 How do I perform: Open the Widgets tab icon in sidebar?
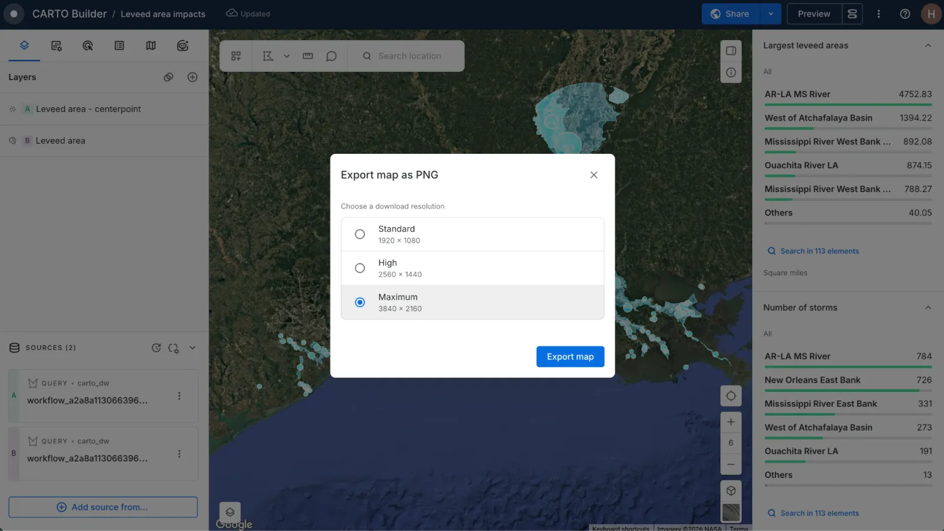point(56,45)
